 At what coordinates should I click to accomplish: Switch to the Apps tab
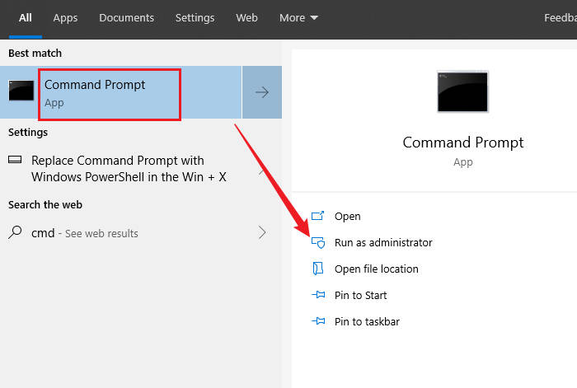click(65, 17)
